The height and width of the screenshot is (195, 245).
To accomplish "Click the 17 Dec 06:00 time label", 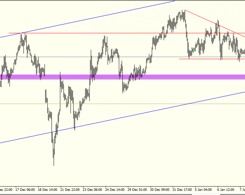I will (x=25, y=190).
